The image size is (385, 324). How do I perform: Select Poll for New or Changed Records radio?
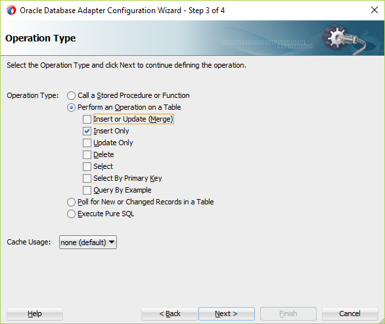[71, 202]
